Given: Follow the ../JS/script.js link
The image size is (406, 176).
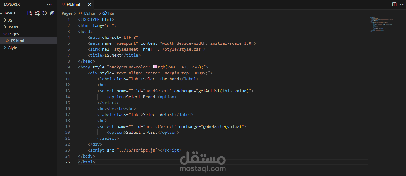Looking at the screenshot, I should pyautogui.click(x=137, y=150).
